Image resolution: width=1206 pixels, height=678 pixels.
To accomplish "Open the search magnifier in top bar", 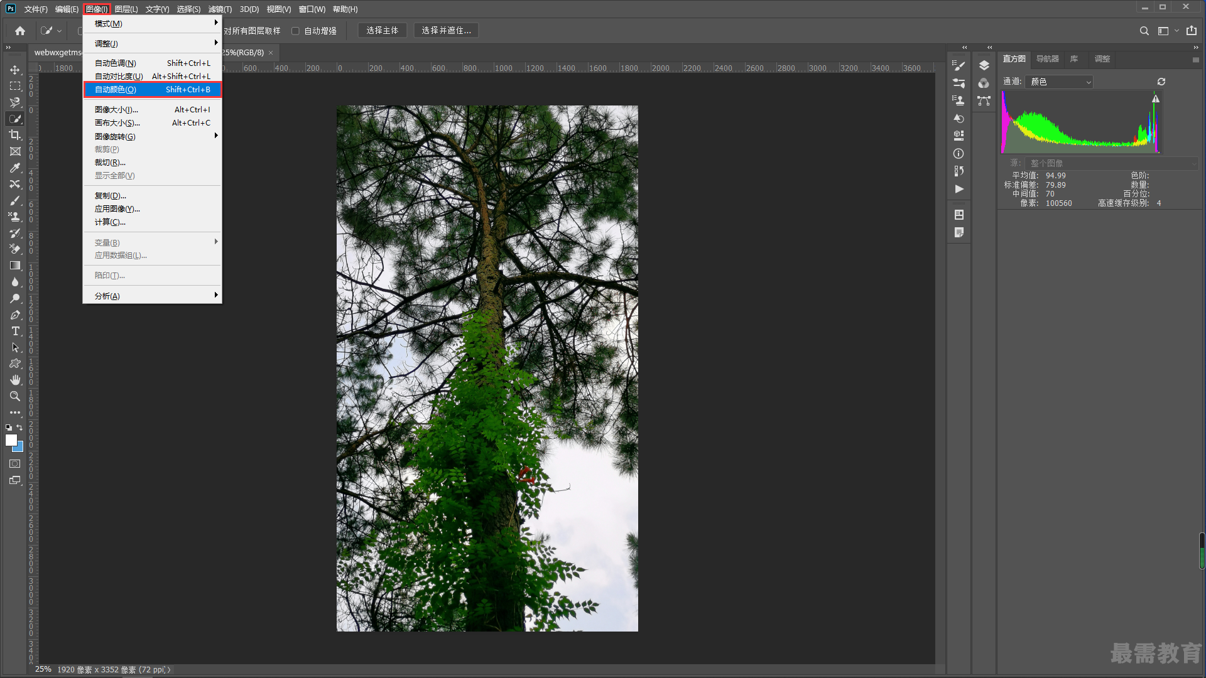I will (1144, 30).
